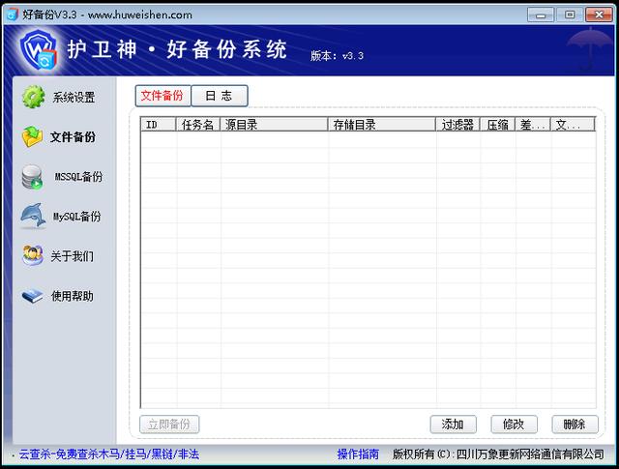Click the 关于我们 people icon

coord(33,255)
